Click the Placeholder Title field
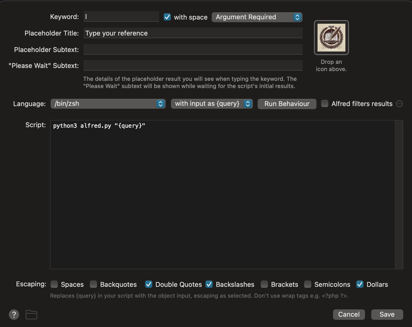 (x=193, y=33)
